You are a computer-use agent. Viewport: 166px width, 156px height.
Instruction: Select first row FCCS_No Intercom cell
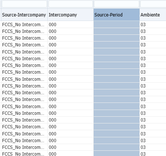(x=24, y=24)
